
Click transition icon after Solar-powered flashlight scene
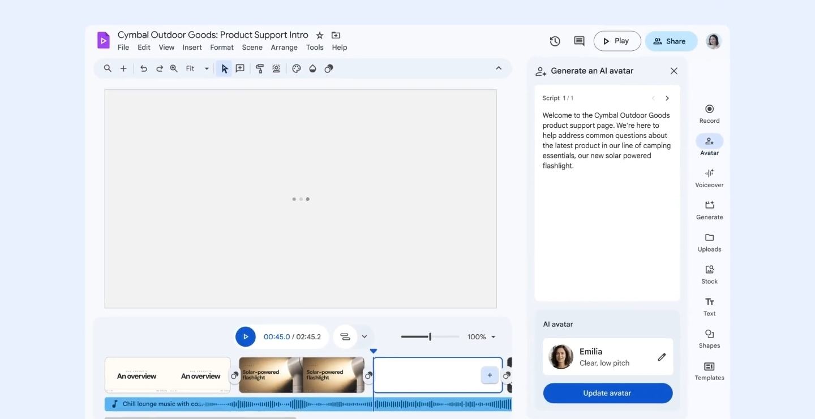pos(368,375)
